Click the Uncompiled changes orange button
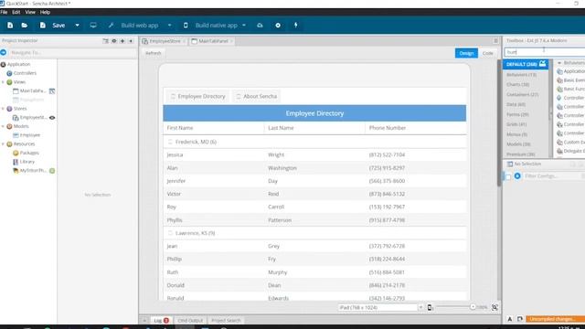The image size is (585, 329). (555, 319)
